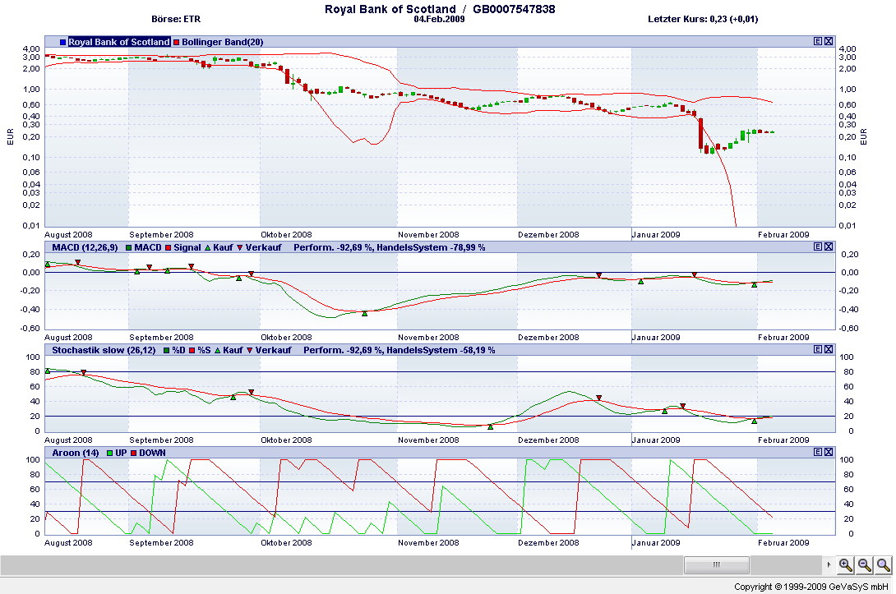
Task: Click the green MACD legend swatch
Action: point(129,248)
